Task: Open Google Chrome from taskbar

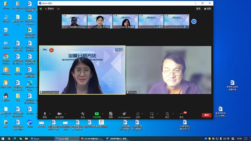Action: (x=9, y=139)
